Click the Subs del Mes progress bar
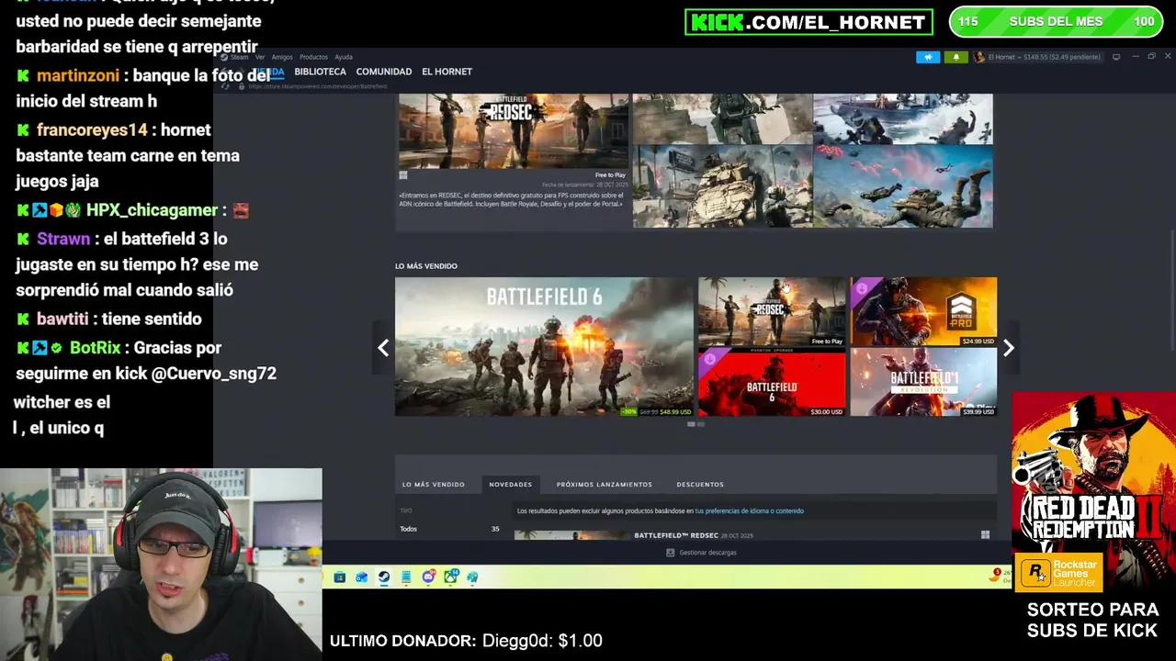The image size is (1176, 661). click(x=1056, y=22)
